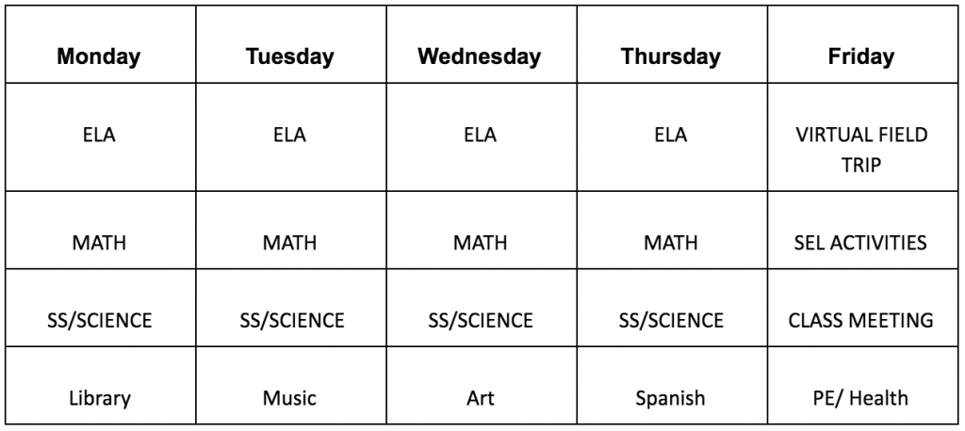Click the Friday header cell
Viewport: 965px width, 431px height.
863,44
